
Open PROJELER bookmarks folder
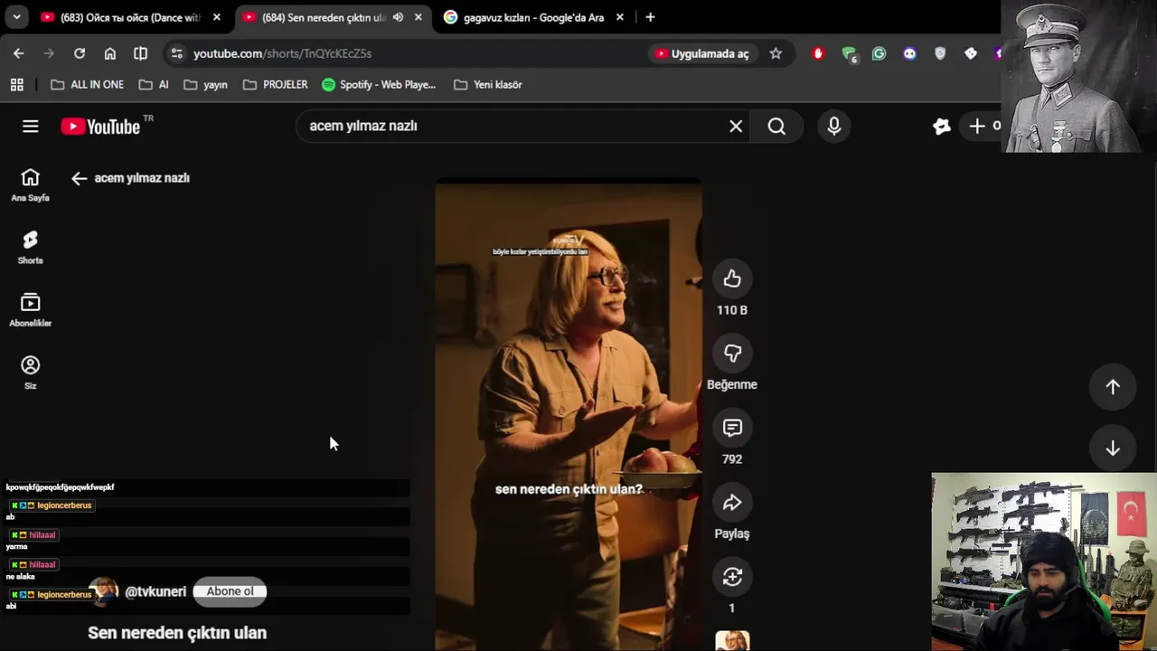[276, 84]
